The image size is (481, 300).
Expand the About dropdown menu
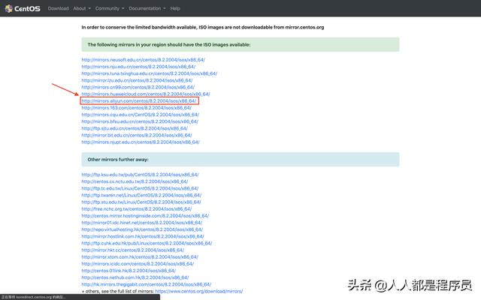click(x=82, y=8)
